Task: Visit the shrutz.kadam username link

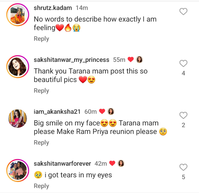Action: (x=53, y=8)
